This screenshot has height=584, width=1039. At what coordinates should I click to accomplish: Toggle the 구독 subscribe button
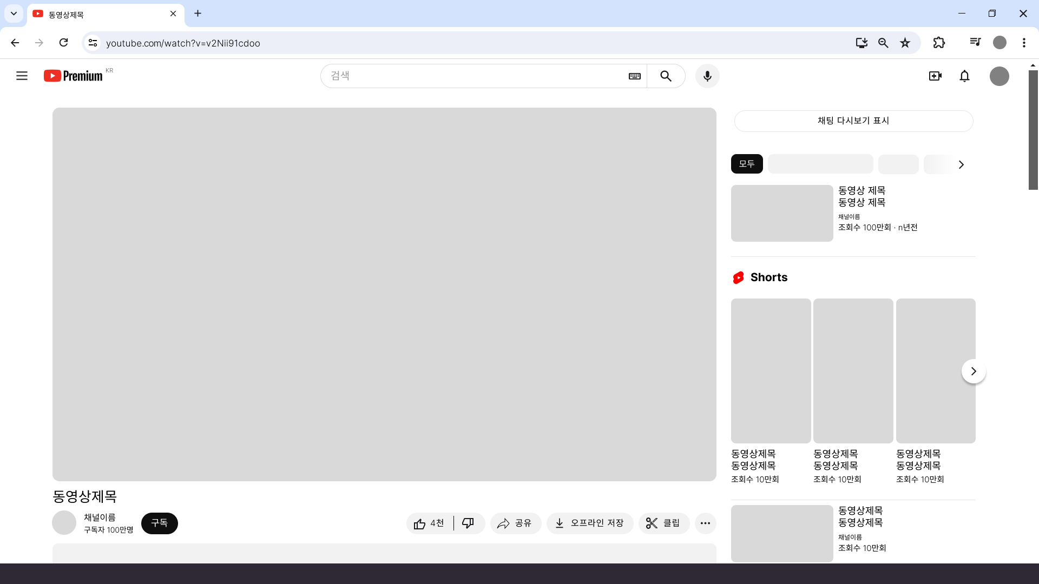[x=159, y=523]
